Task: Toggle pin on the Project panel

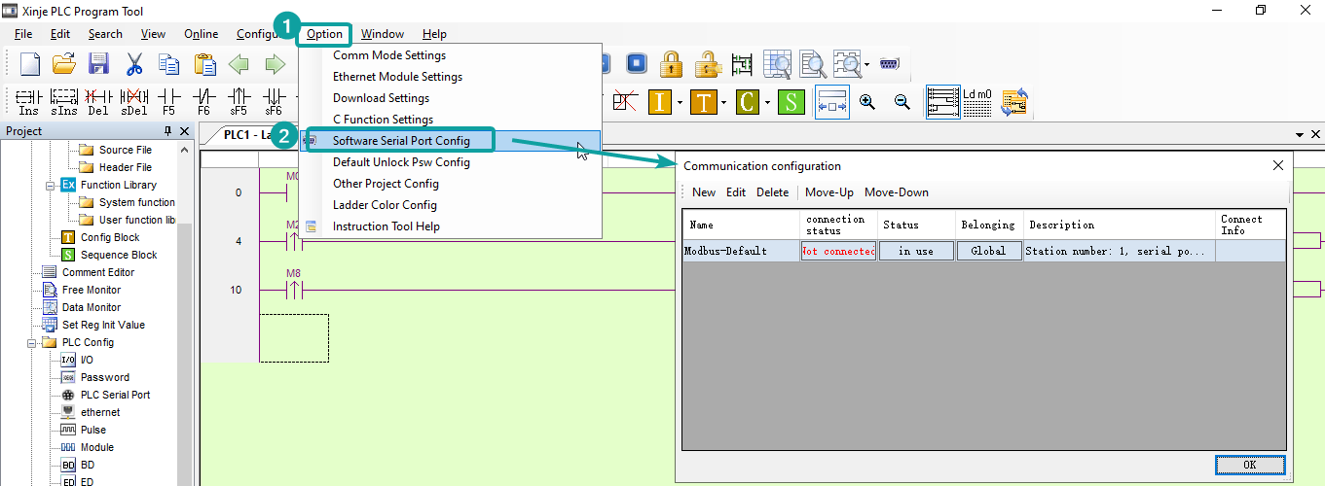Action: pyautogui.click(x=169, y=131)
